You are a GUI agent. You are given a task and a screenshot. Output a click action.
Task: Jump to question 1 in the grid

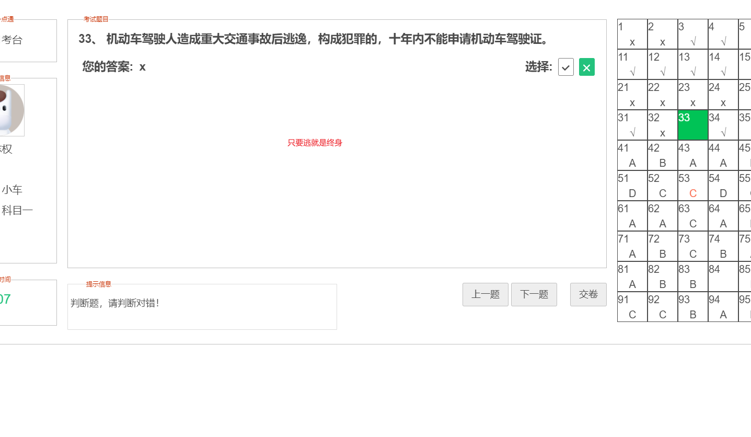631,33
